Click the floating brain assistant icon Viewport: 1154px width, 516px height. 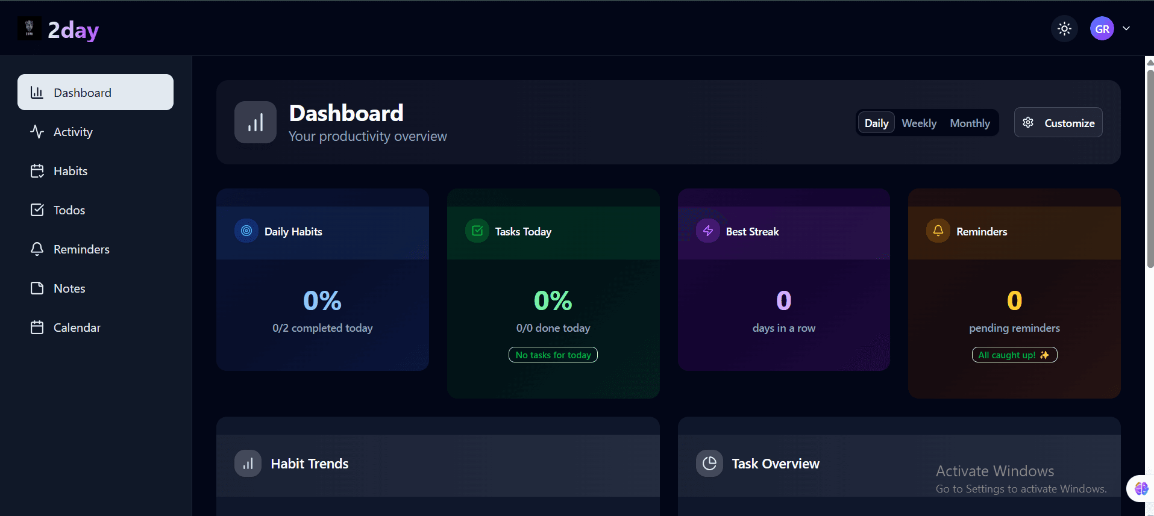click(x=1141, y=488)
